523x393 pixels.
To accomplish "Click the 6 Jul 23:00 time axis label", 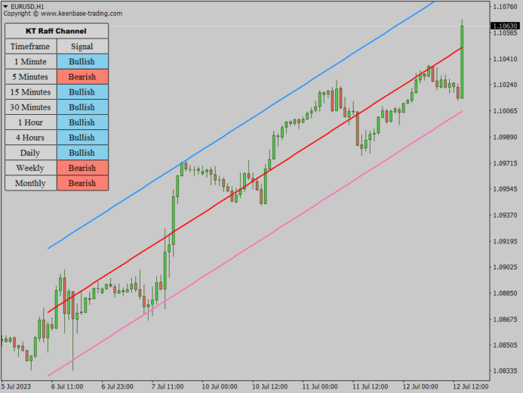I will (118, 387).
